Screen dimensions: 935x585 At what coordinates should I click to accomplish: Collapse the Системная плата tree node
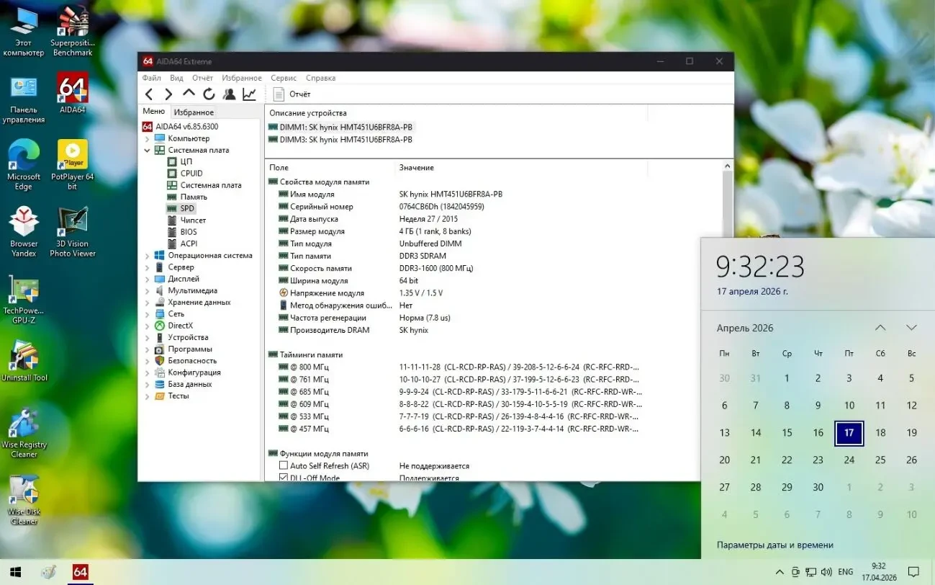pos(147,150)
